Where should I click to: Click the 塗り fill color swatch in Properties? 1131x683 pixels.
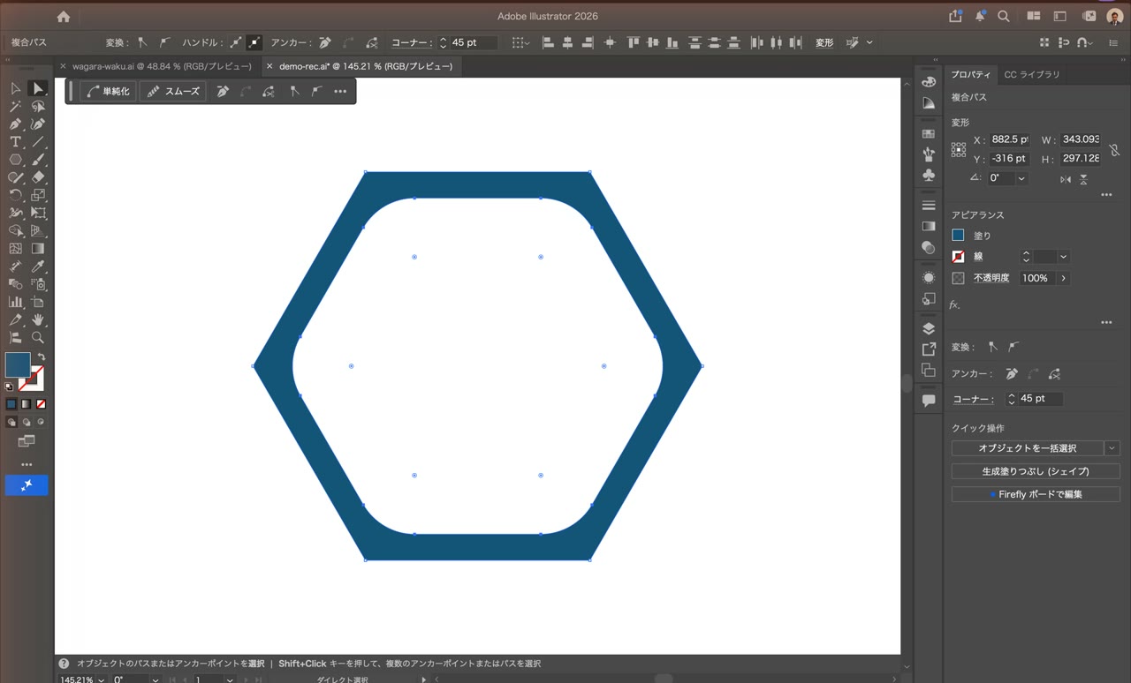(958, 236)
